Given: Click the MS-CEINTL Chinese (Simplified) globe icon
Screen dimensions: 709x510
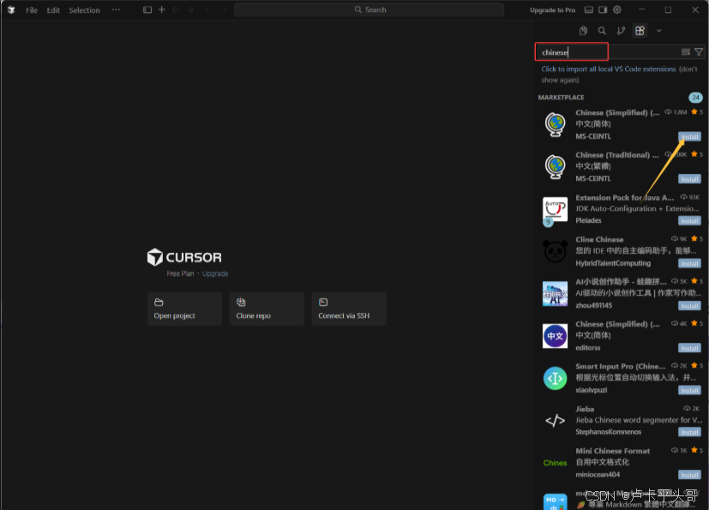Looking at the screenshot, I should click(x=555, y=124).
